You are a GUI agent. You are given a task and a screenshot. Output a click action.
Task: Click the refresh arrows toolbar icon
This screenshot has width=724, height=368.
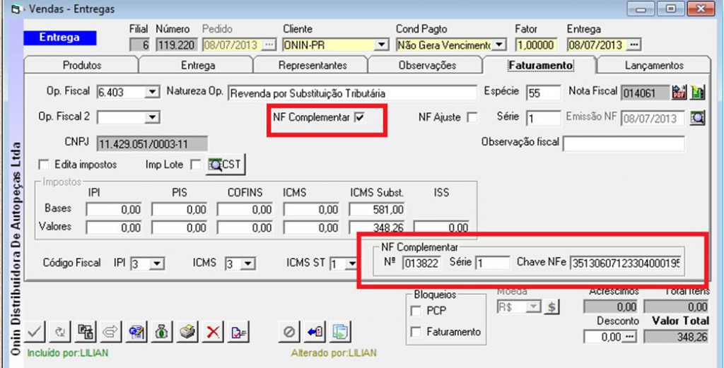click(59, 331)
